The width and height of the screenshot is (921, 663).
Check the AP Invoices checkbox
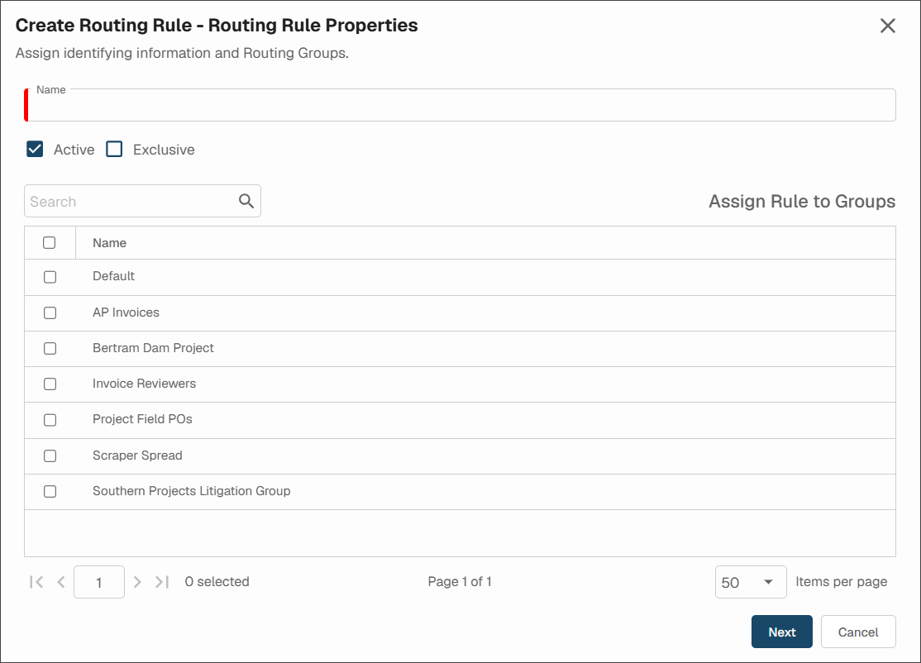[50, 313]
